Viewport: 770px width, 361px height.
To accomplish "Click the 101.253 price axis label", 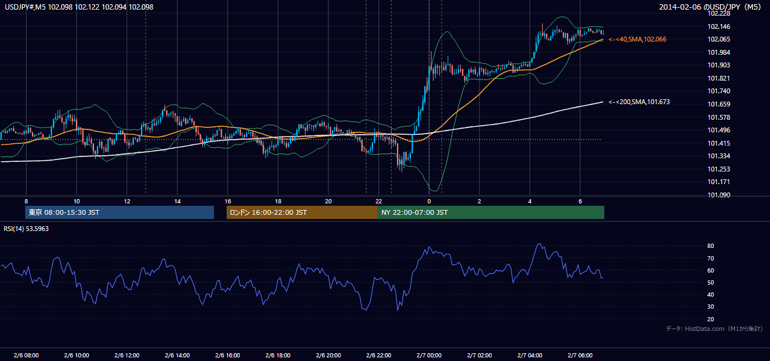I will coord(719,169).
